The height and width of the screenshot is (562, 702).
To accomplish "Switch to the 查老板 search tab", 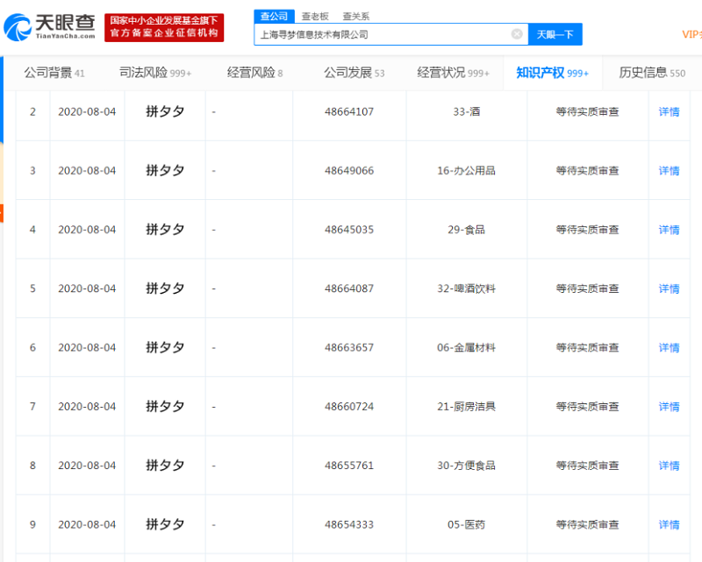I will (x=314, y=16).
